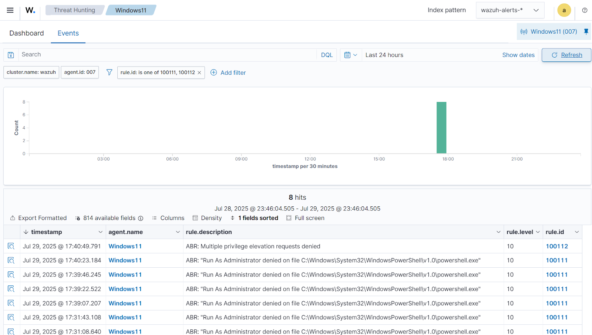Inspect the first event row details
The image size is (592, 335).
point(11,246)
